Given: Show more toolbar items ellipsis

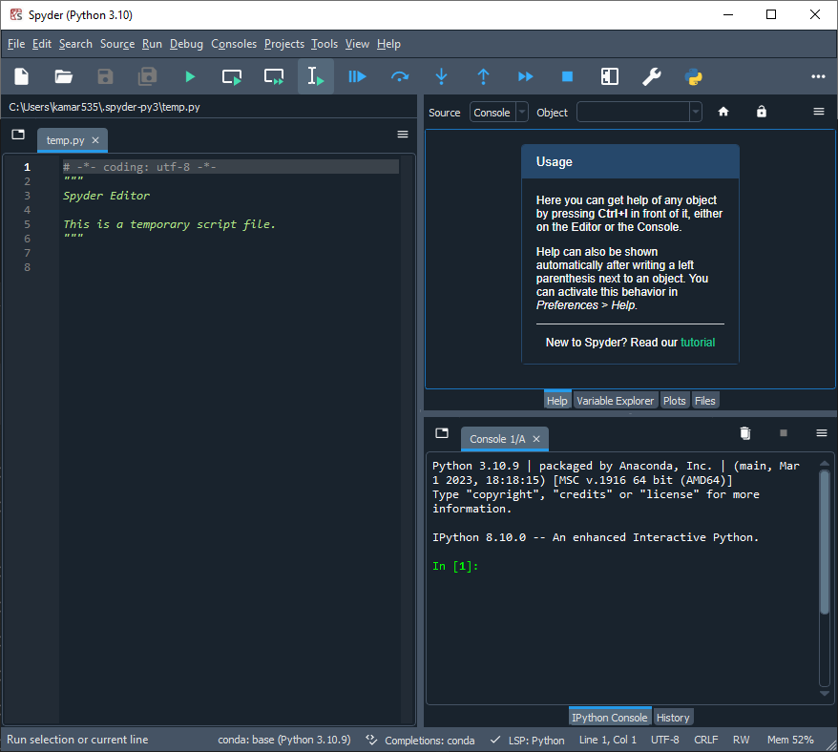Looking at the screenshot, I should point(818,76).
